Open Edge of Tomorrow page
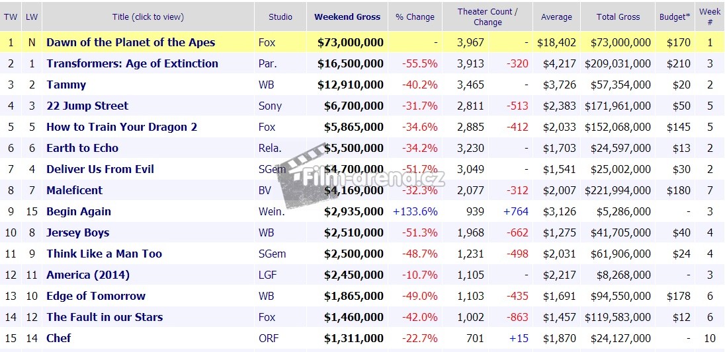The image size is (725, 352). point(95,296)
